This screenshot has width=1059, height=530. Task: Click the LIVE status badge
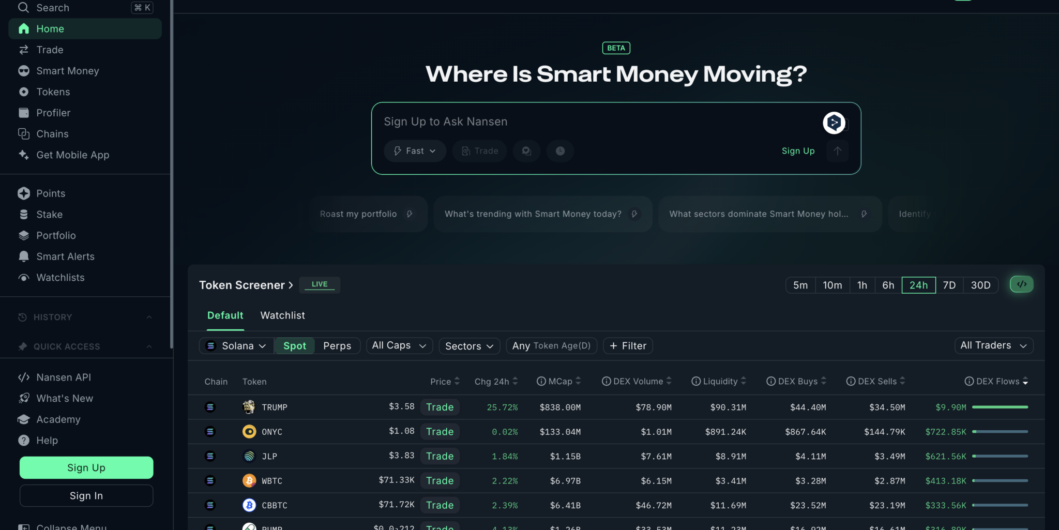[x=320, y=284]
